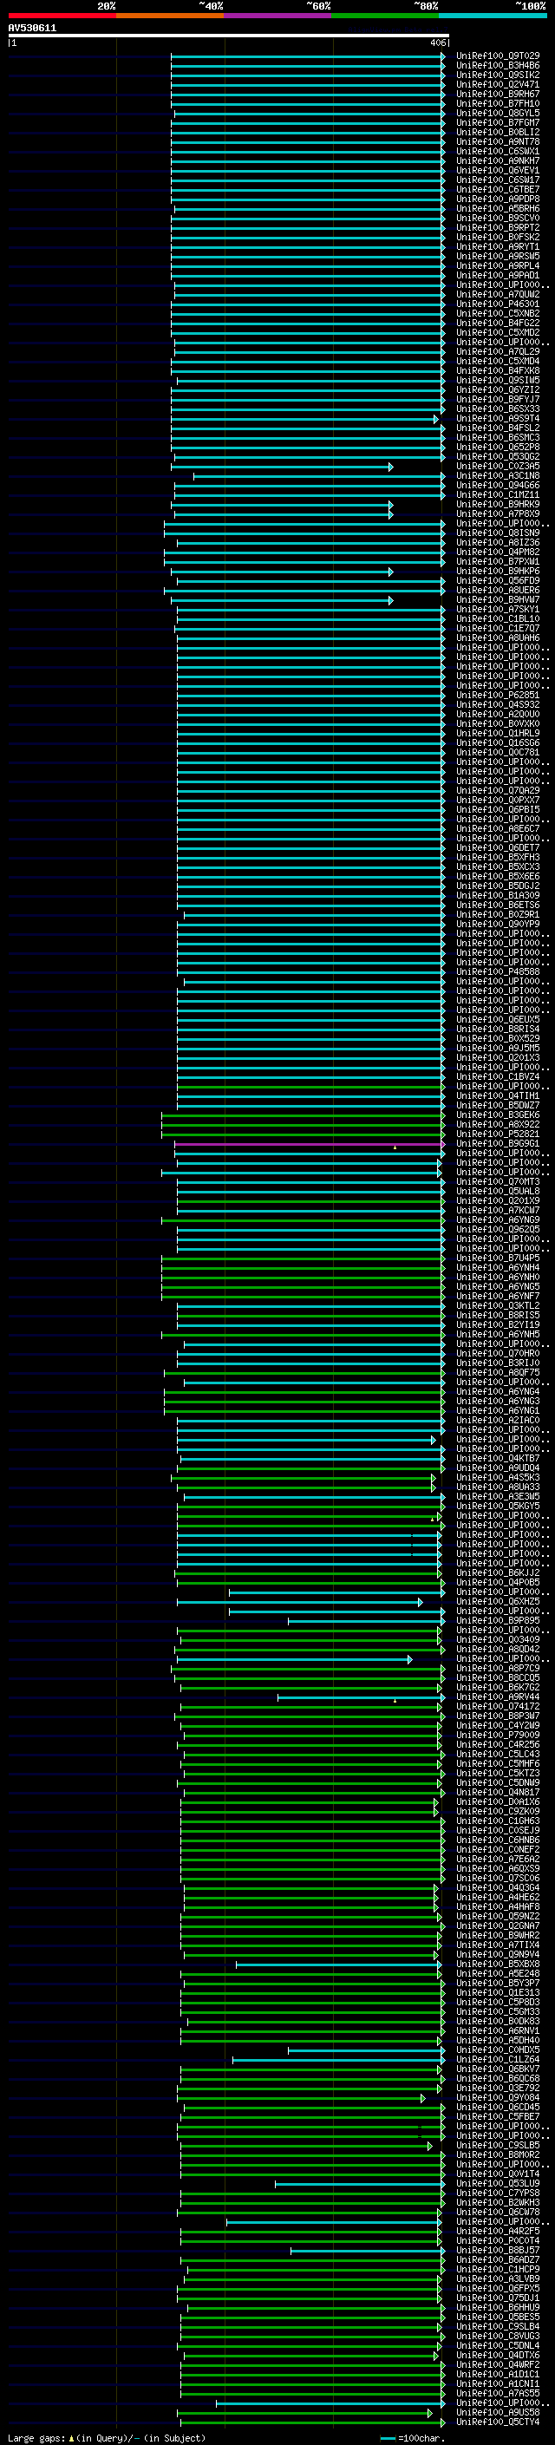555x2445 pixels.
Task: Select the UniRef100_Q4KTB7 label
Action: (498, 1459)
